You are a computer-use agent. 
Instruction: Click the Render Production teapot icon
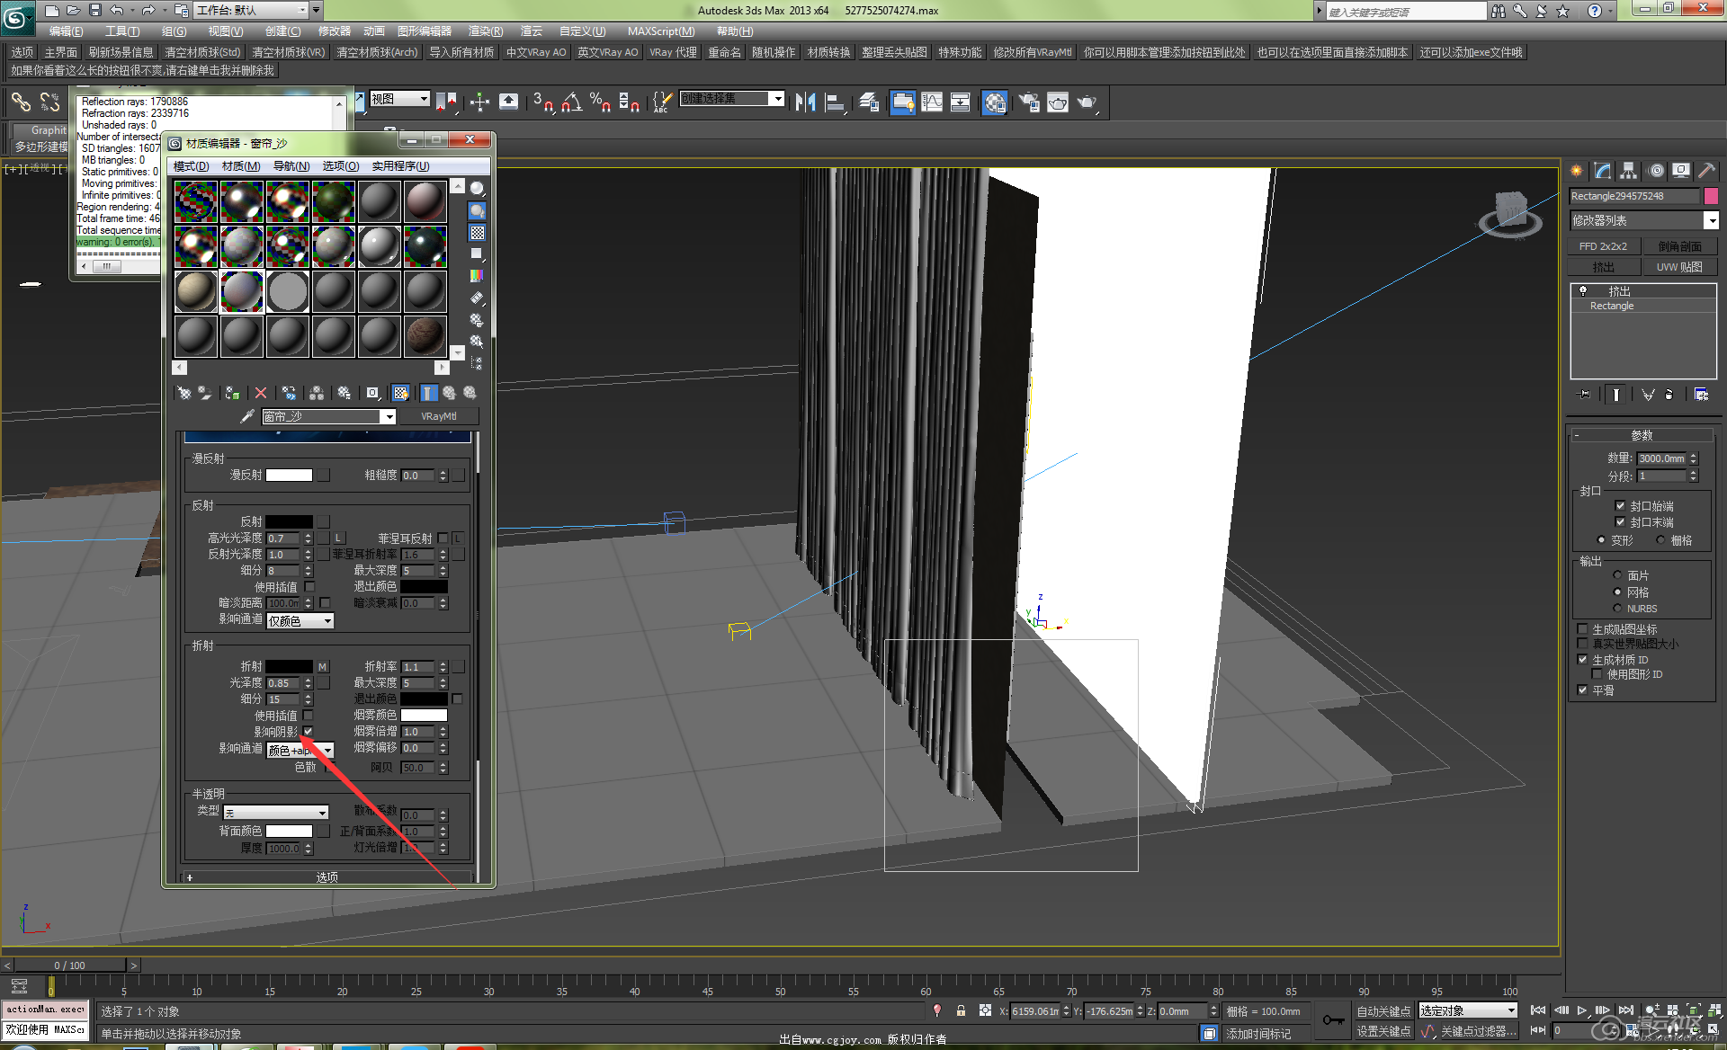pyautogui.click(x=1087, y=102)
